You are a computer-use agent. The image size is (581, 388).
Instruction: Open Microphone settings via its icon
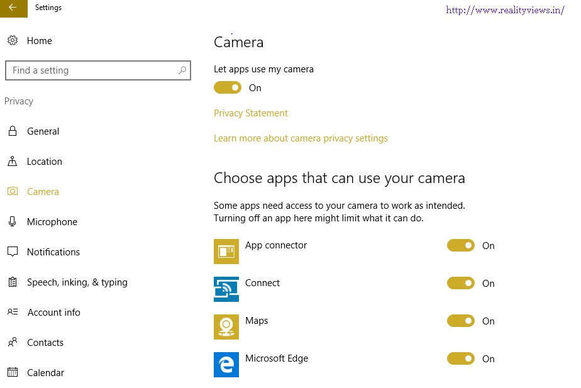[x=13, y=221]
